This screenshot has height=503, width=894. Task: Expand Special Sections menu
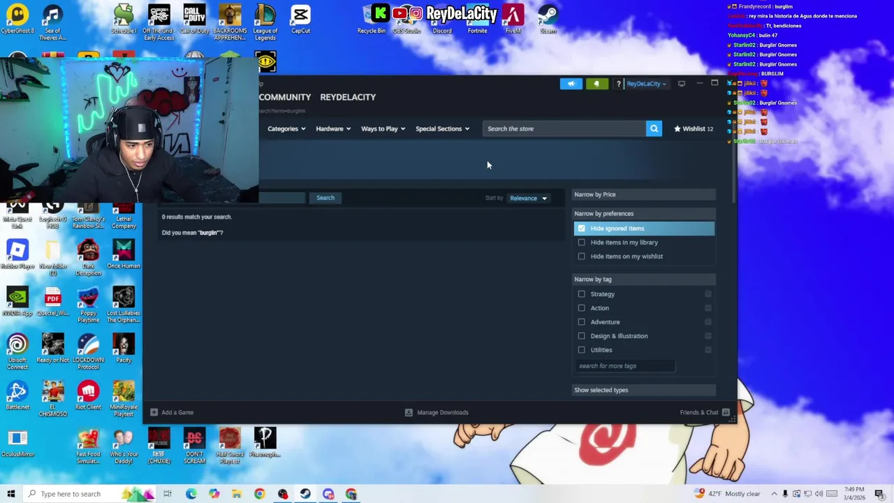[x=442, y=129]
